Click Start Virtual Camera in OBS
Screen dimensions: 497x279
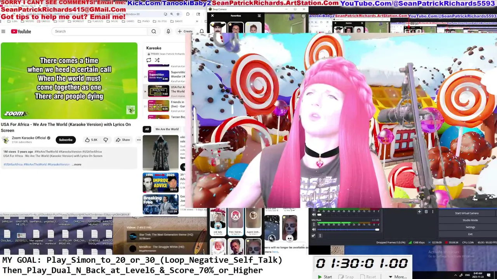click(x=467, y=213)
